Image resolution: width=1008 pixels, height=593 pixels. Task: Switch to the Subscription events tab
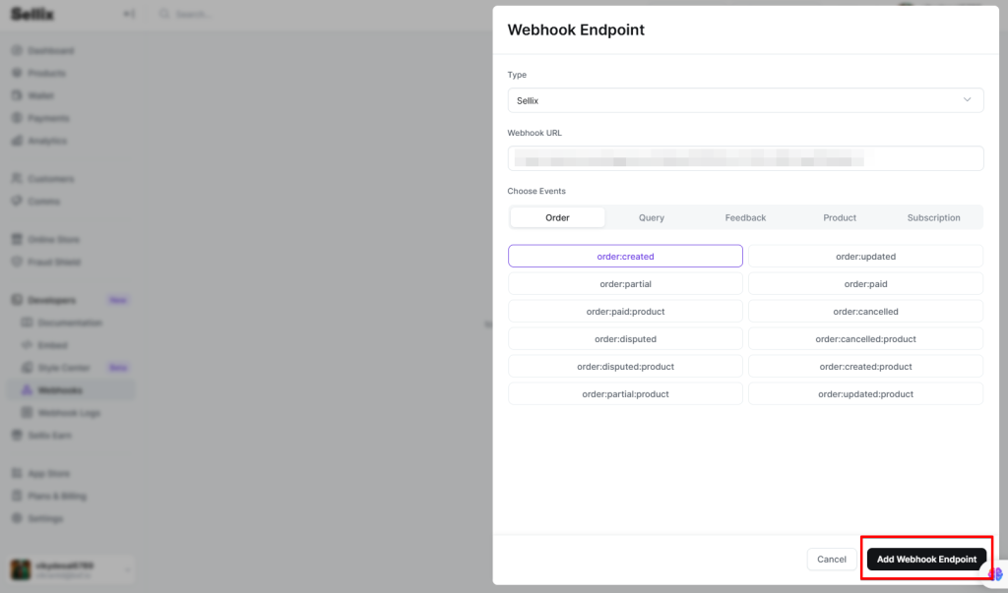point(933,217)
